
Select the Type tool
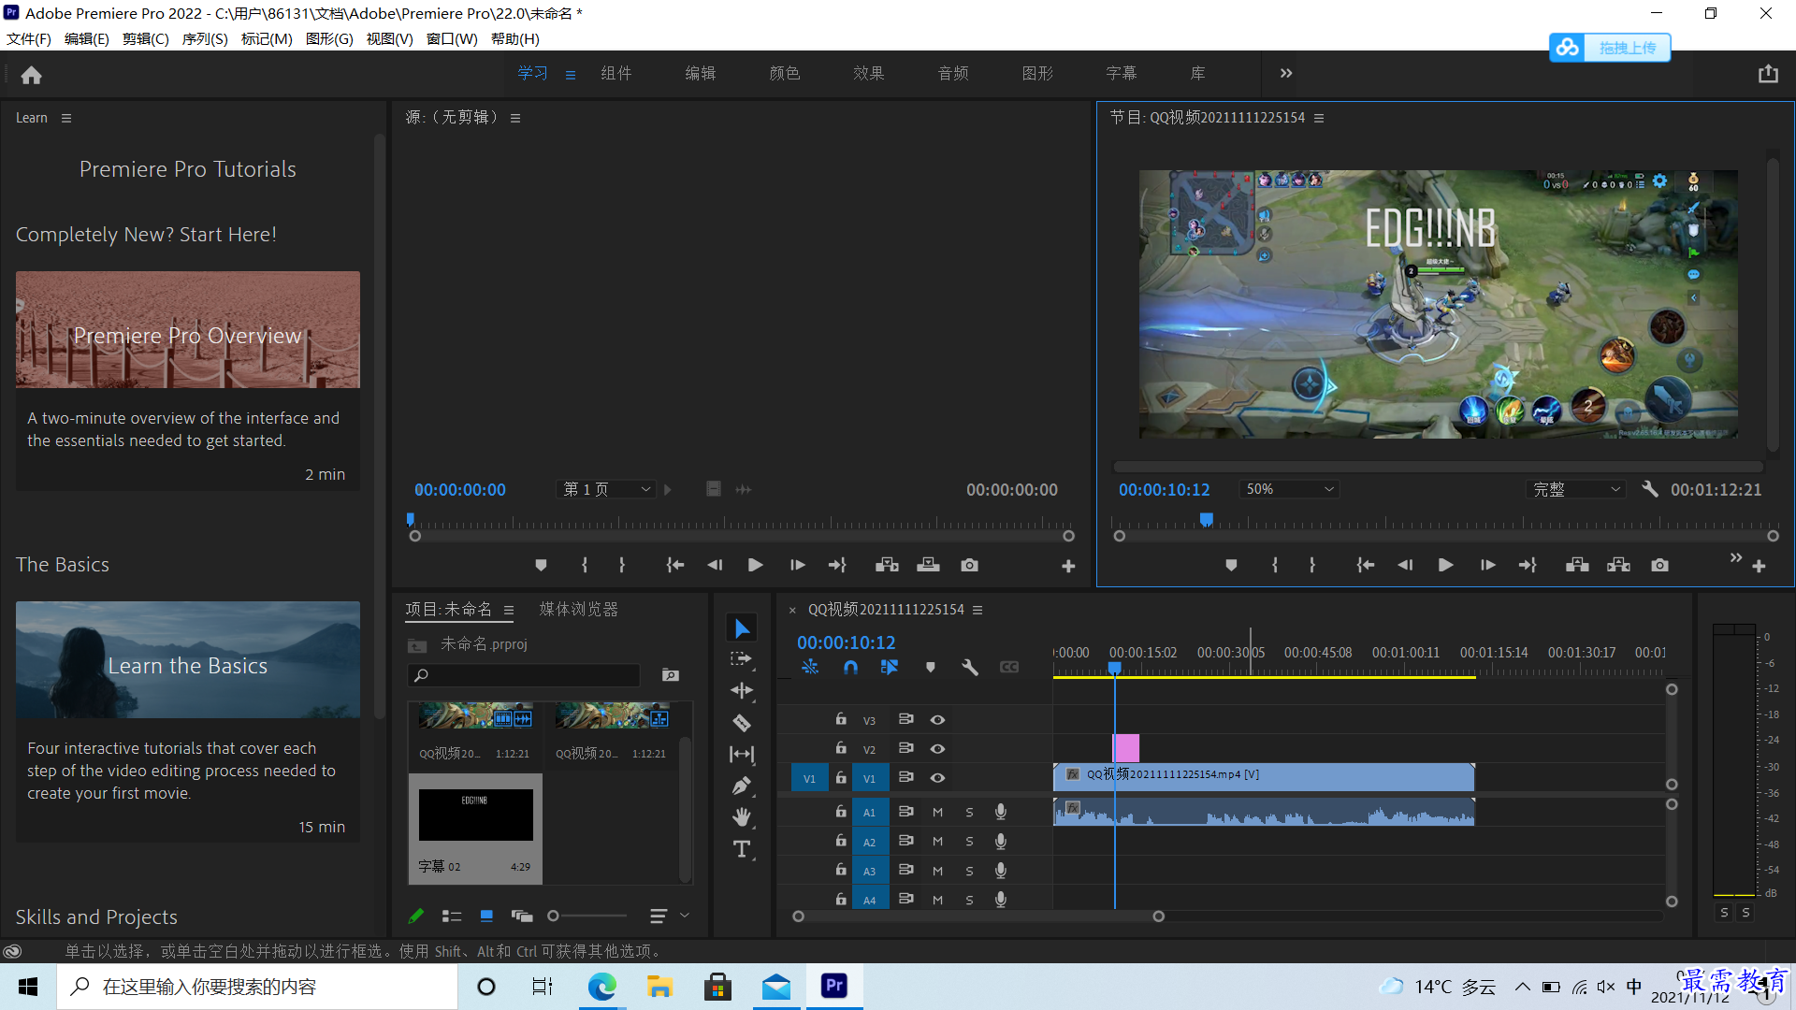pyautogui.click(x=742, y=849)
